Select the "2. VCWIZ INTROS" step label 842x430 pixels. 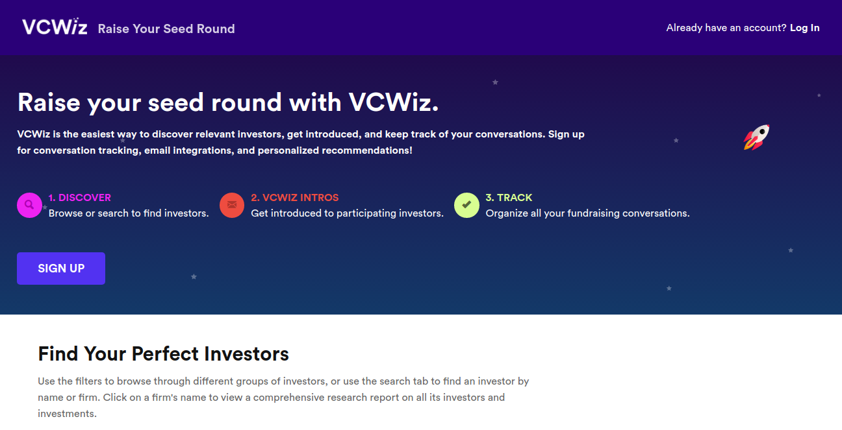point(295,198)
